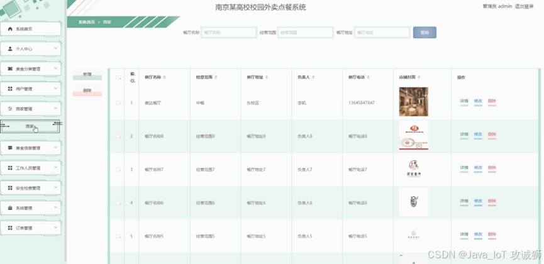Click the grid icon beside 工作人员管理
Viewport: 544px width, 264px height.
click(x=10, y=168)
